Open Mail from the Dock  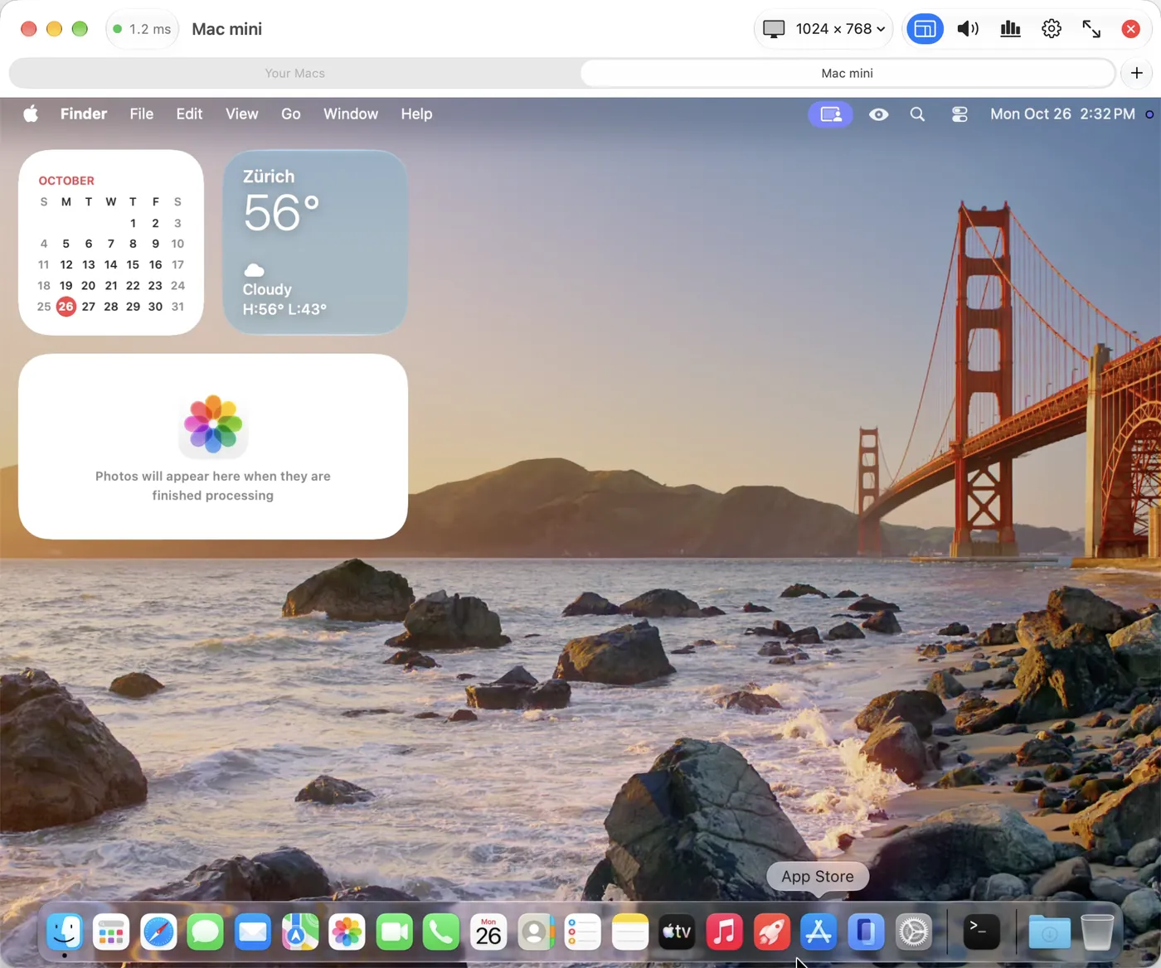253,932
